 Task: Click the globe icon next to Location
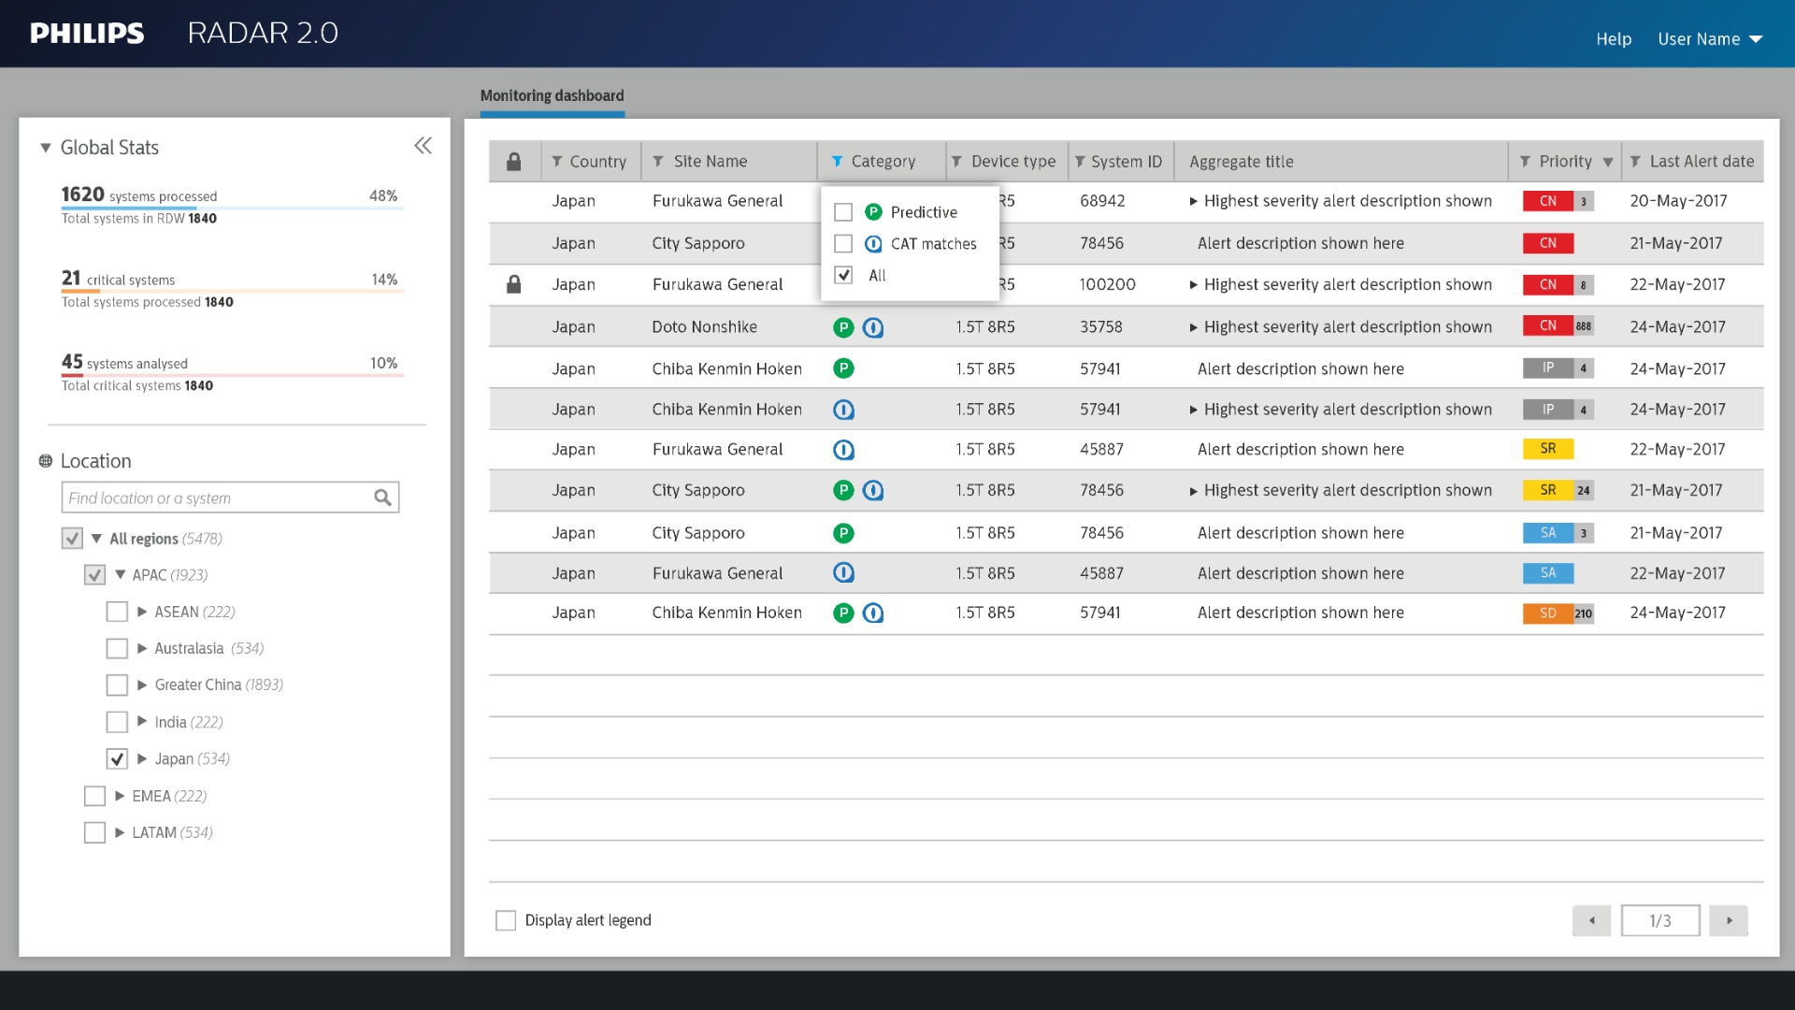pos(44,460)
